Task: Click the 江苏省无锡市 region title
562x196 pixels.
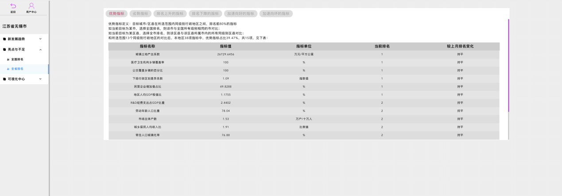Action: coord(15,27)
